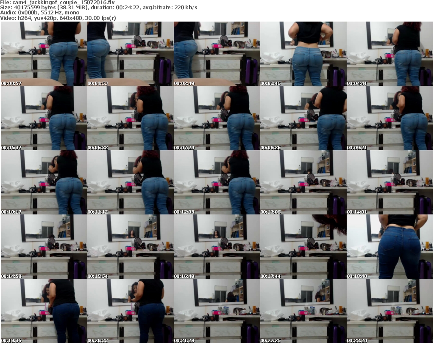
Task: Select the thumbnail timestamped 00:14:01
Action: point(390,182)
